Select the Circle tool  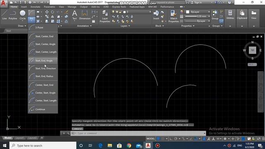coord(22,15)
